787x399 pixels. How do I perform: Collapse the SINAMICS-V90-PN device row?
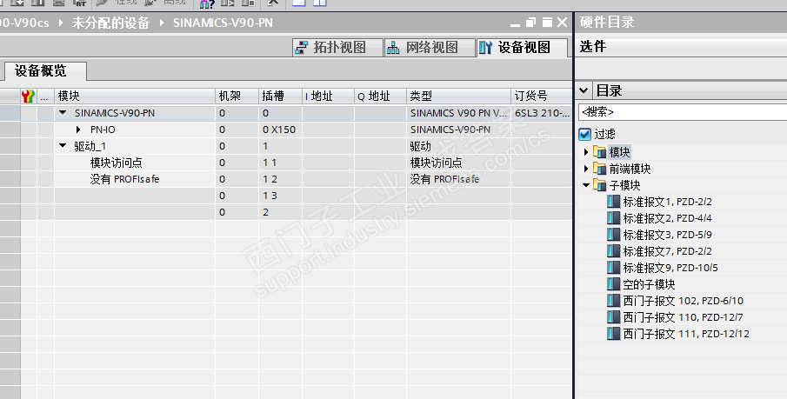[63, 113]
